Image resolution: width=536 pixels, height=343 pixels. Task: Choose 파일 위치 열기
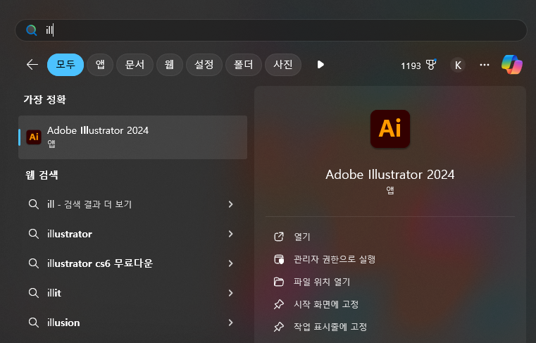pyautogui.click(x=322, y=282)
